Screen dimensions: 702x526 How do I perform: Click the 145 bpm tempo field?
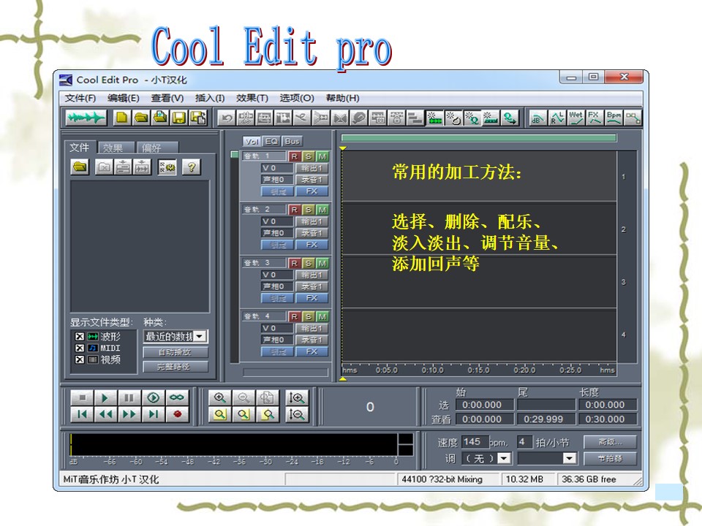[475, 442]
